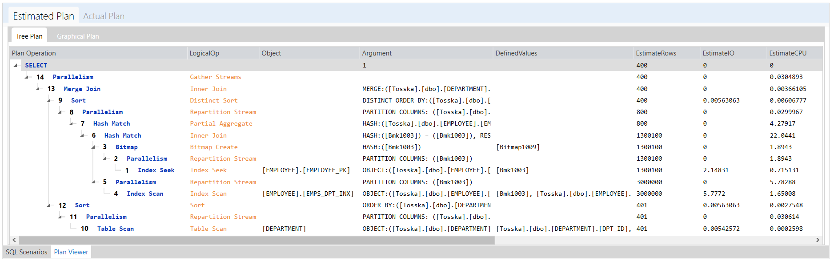
Task: Select the Index Scan operation row
Action: tap(416, 194)
